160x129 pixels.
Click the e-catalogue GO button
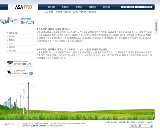tap(31, 73)
